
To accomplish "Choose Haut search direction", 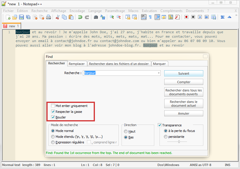I will point(126,131).
